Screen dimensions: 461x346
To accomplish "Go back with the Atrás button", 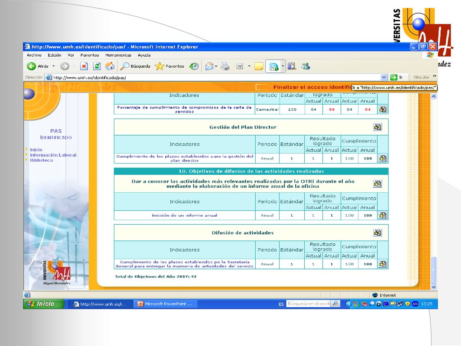I will coord(37,66).
